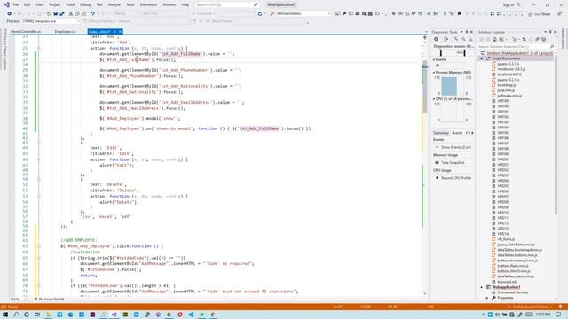Click Add to Source Control in status bar

pyautogui.click(x=531, y=307)
